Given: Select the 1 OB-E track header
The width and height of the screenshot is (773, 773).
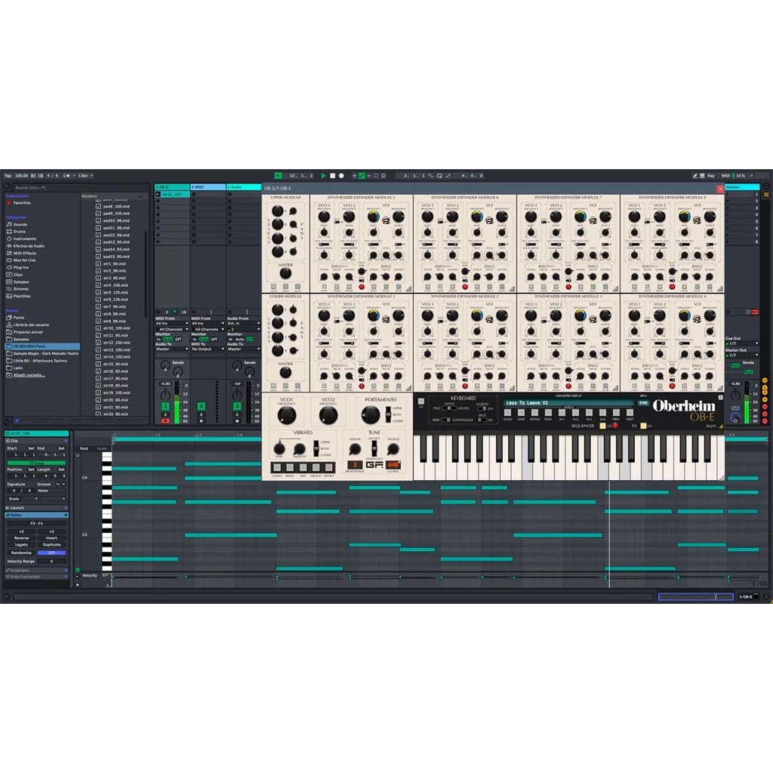Looking at the screenshot, I should click(172, 187).
